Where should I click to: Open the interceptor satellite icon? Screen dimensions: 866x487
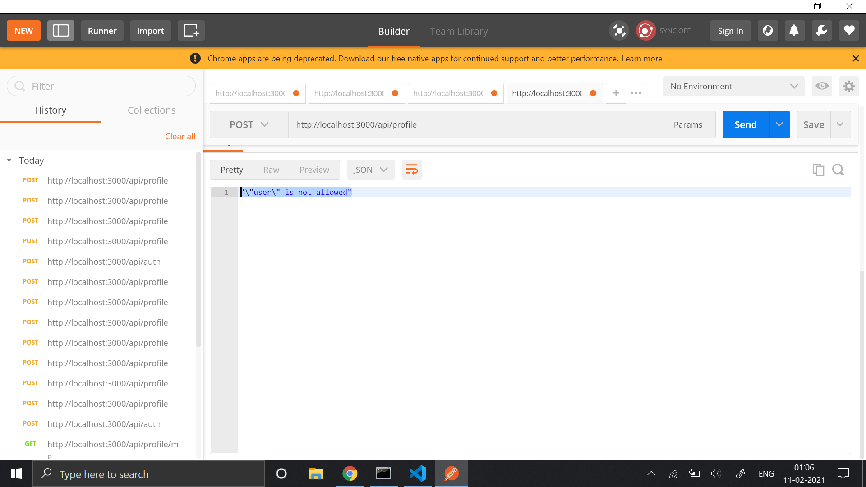tap(619, 31)
